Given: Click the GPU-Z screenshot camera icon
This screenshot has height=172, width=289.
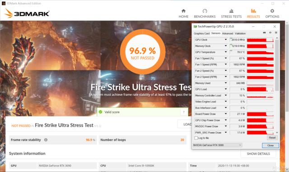Looking at the screenshot, I should (x=264, y=33).
